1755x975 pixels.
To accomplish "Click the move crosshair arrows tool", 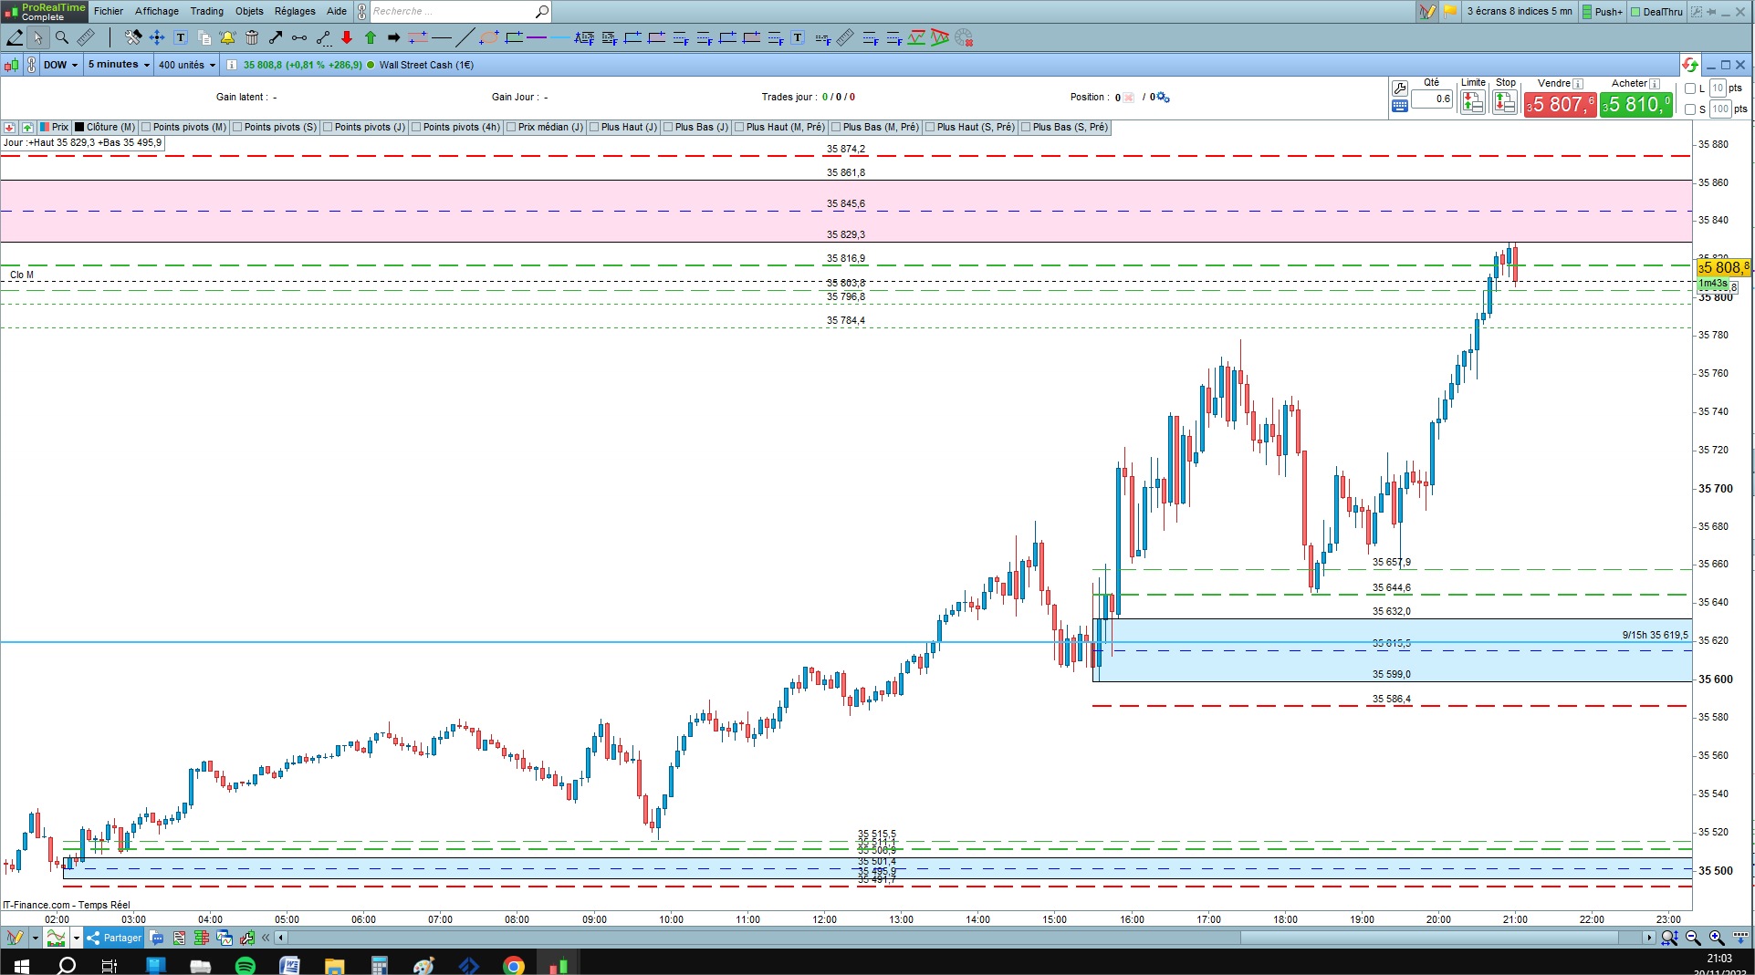I will point(157,37).
